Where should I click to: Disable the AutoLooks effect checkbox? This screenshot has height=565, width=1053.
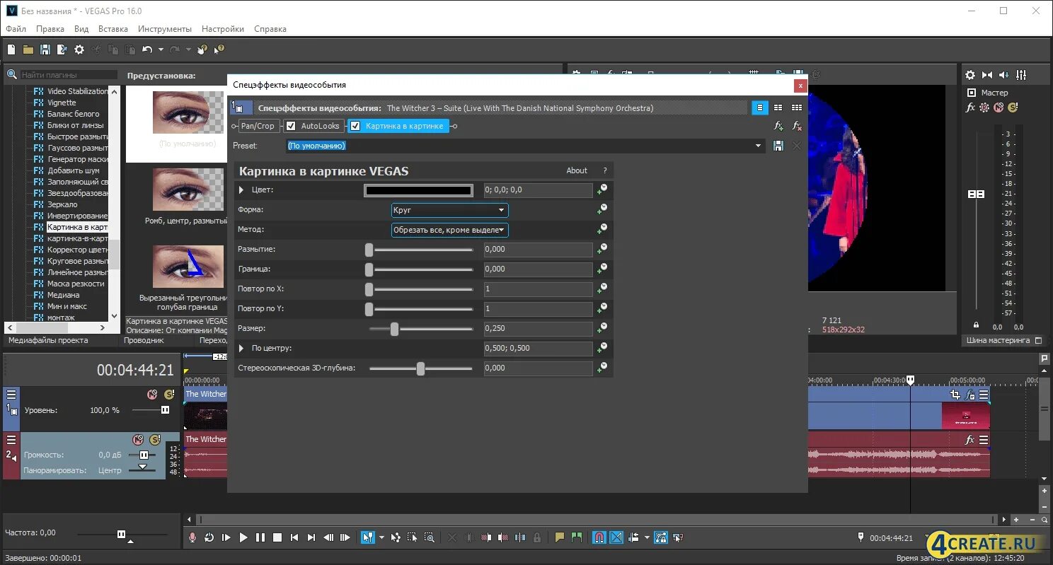[291, 126]
